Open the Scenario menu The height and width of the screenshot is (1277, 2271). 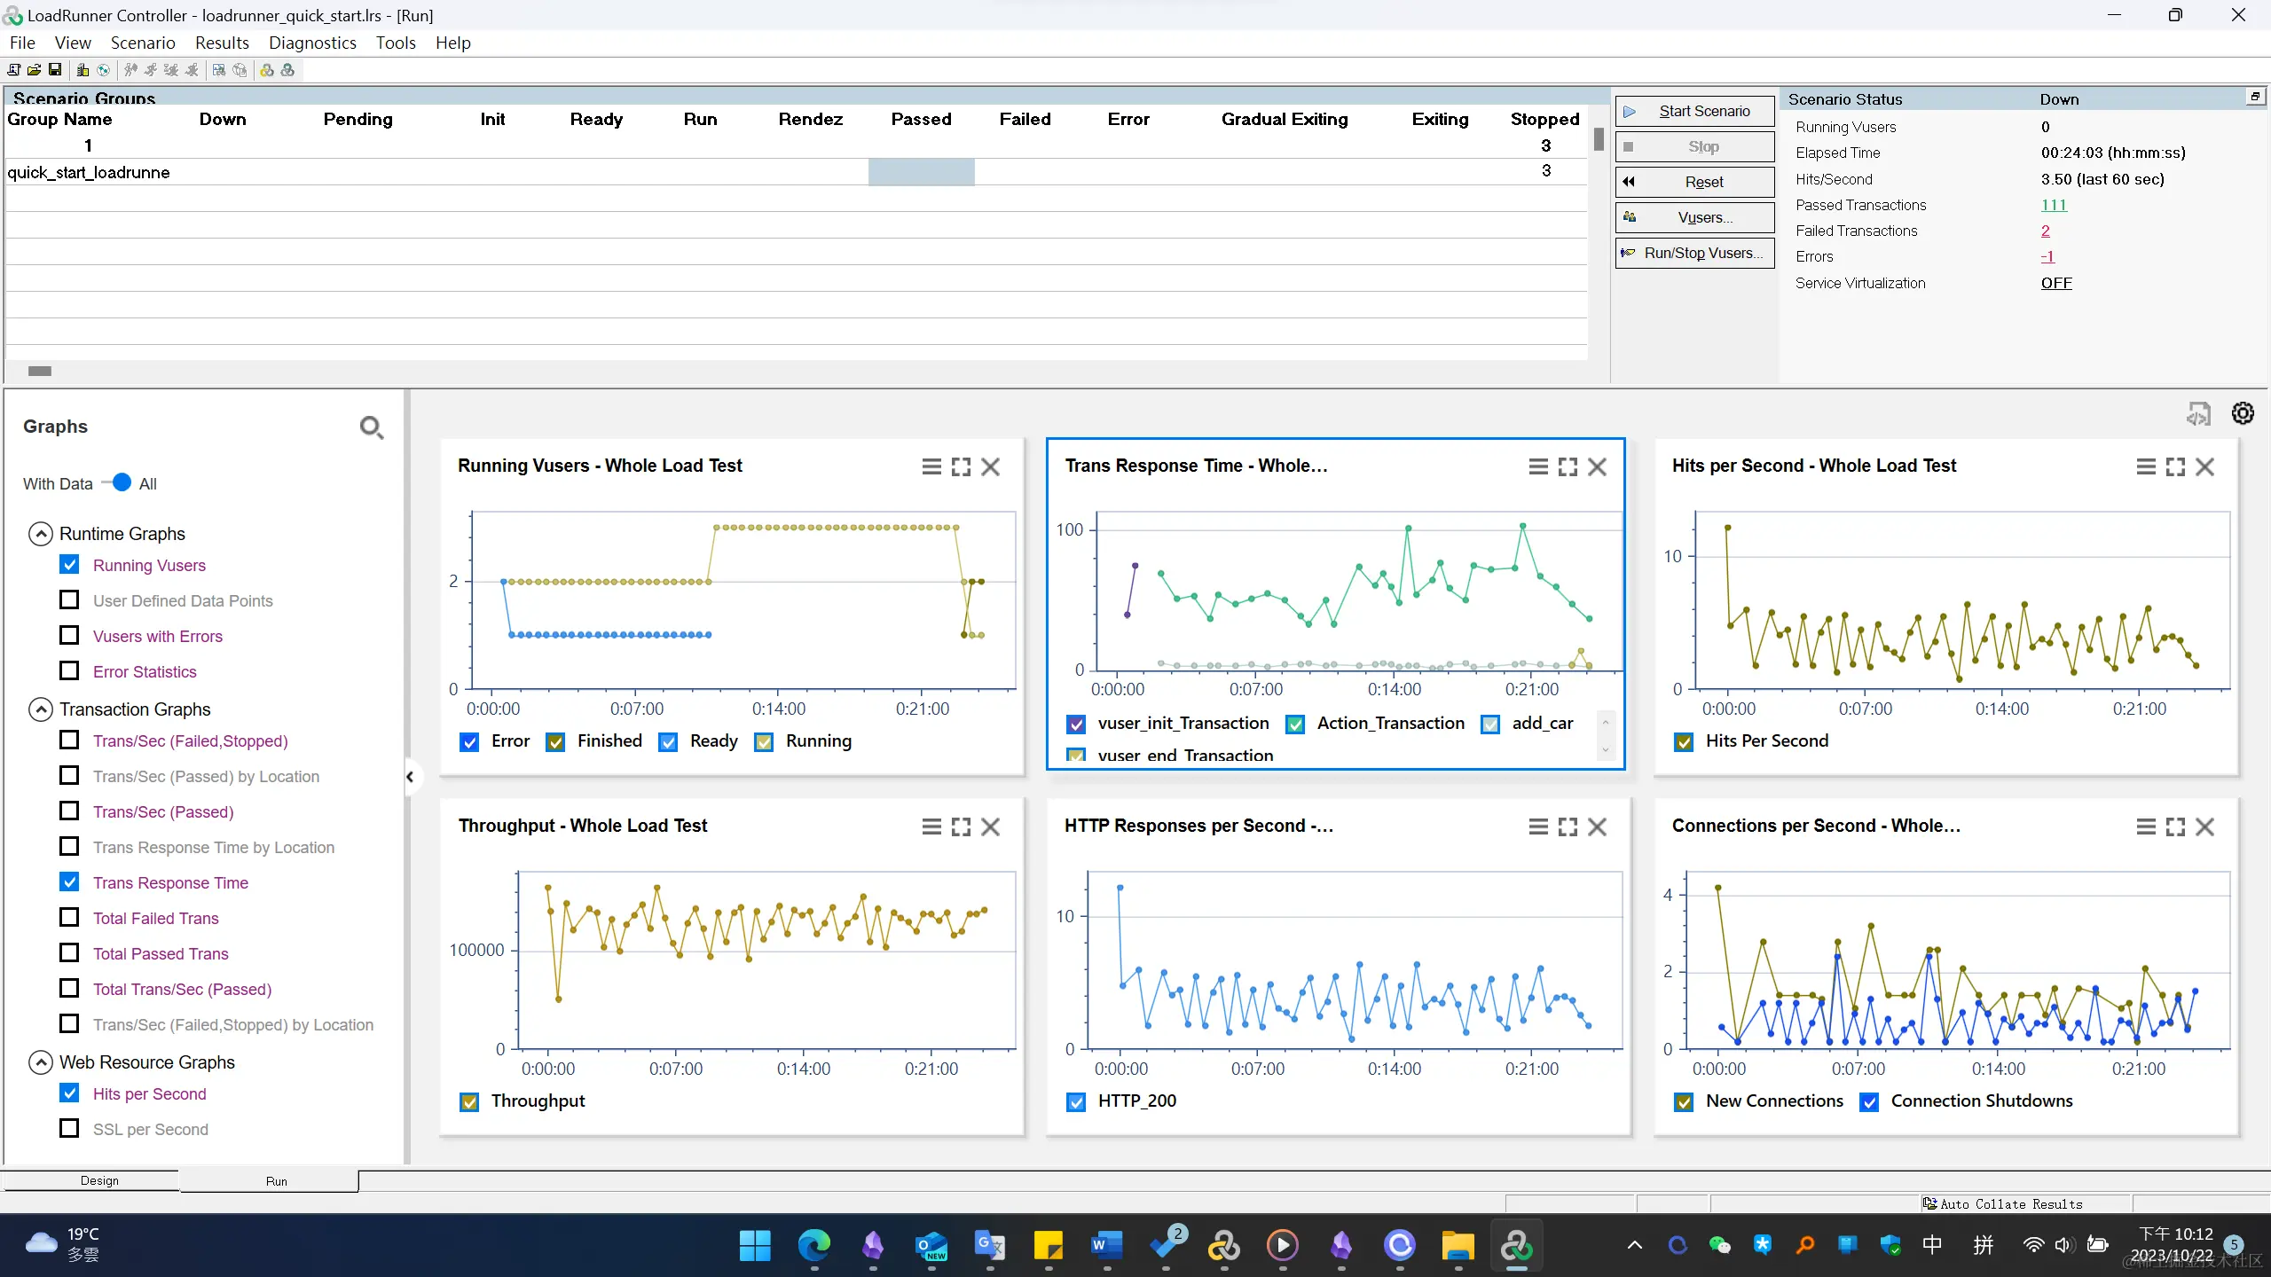click(x=143, y=43)
